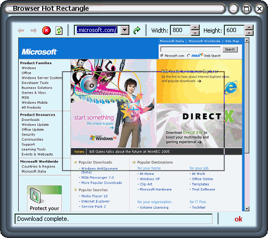Viewport: 268px width, 238px height.
Task: Stop loading with the red X icon
Action: pos(46,30)
